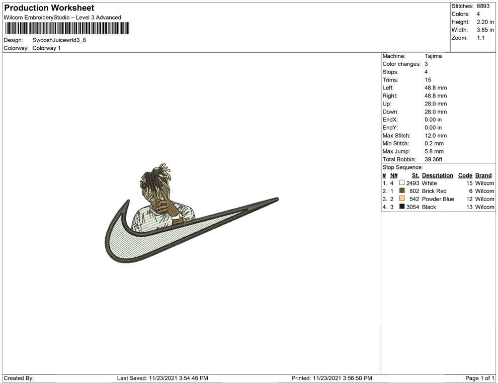The image size is (498, 383).
Task: Click the Stop Sequence heading
Action: point(403,167)
